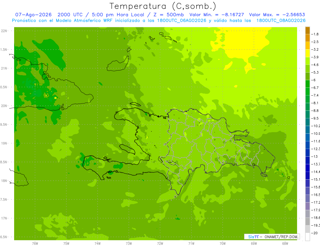Click the '20N' latitude axis label
Screen dimensions: 320x247
tap(4, 106)
